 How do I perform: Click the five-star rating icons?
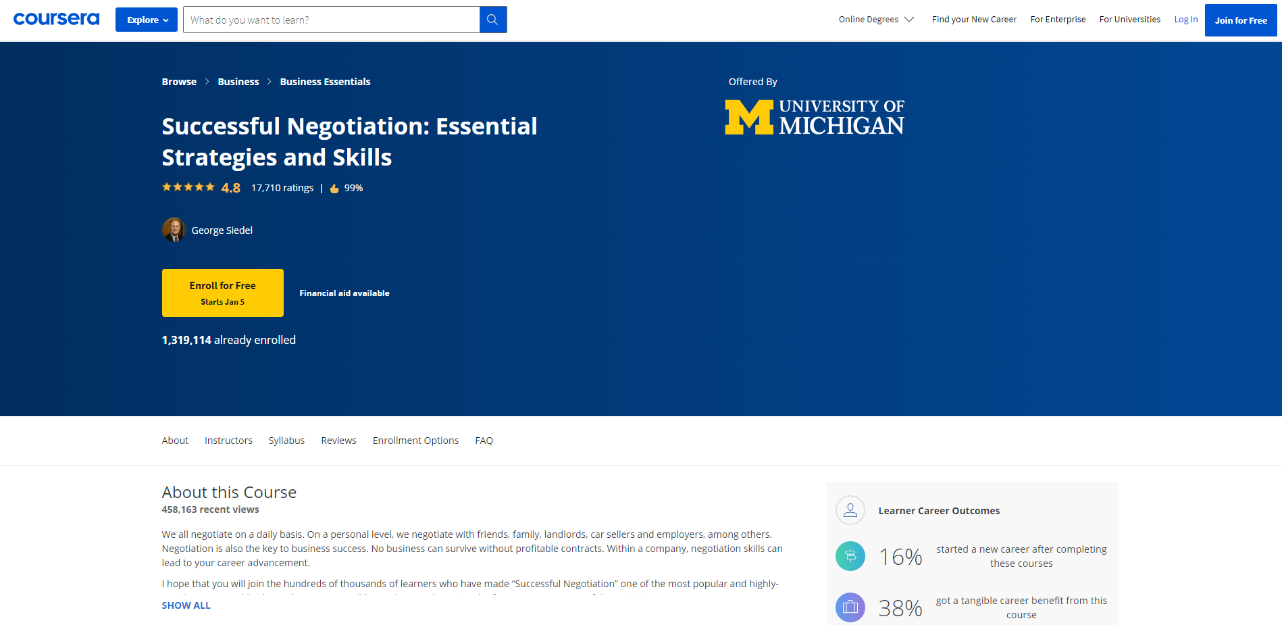click(188, 187)
